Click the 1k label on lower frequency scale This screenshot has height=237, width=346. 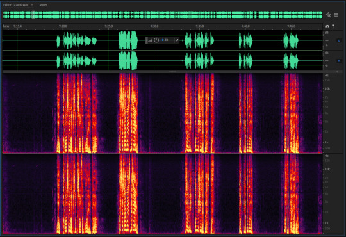pos(327,223)
